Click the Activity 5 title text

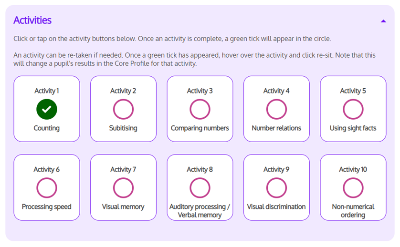(353, 91)
